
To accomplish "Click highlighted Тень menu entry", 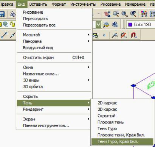I will click(54, 103).
